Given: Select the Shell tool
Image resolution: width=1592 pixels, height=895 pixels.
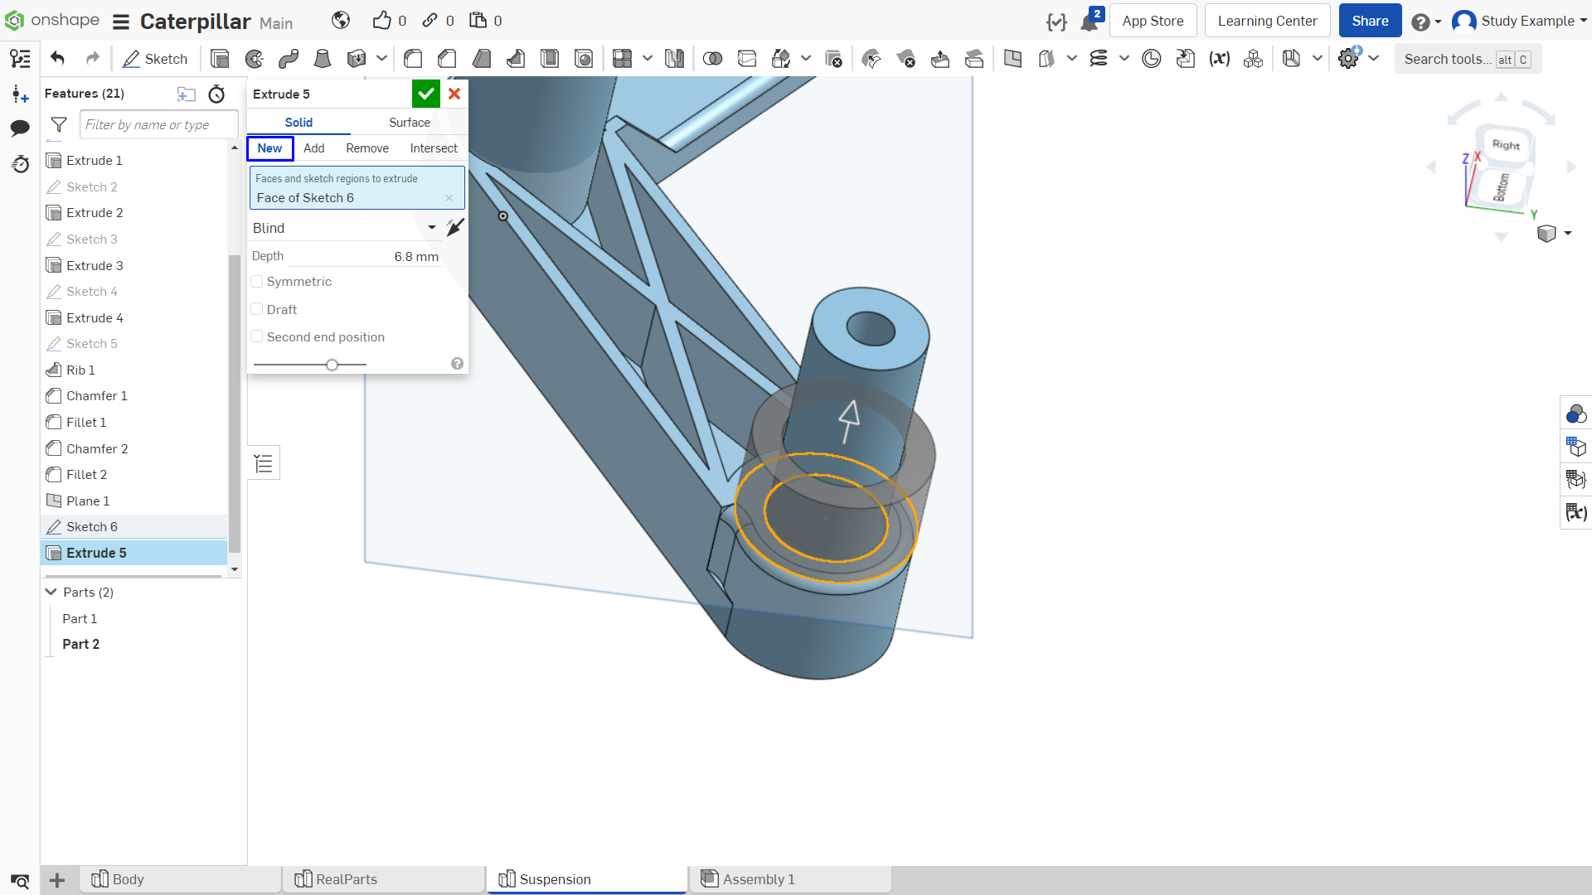Looking at the screenshot, I should point(550,59).
